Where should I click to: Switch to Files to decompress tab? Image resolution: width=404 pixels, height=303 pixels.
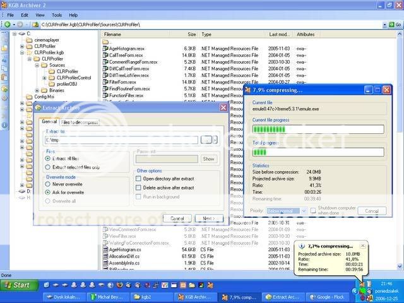point(80,122)
